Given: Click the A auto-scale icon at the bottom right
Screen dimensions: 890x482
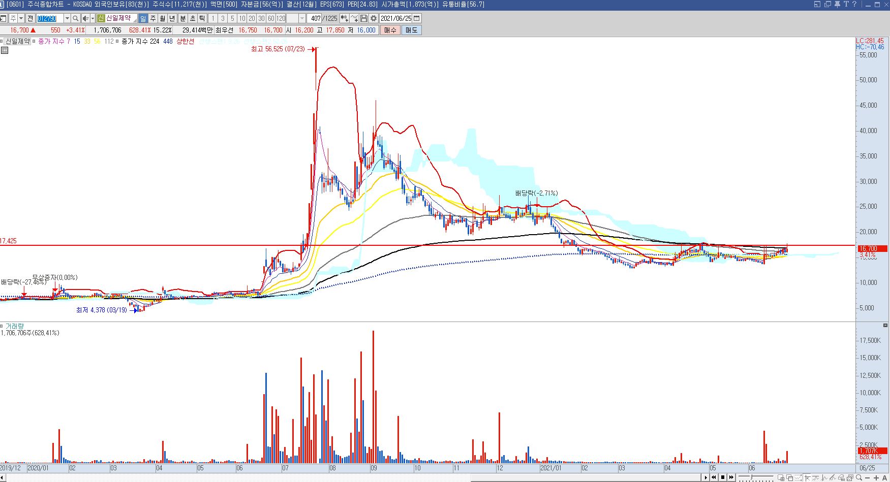Looking at the screenshot, I should (884, 477).
